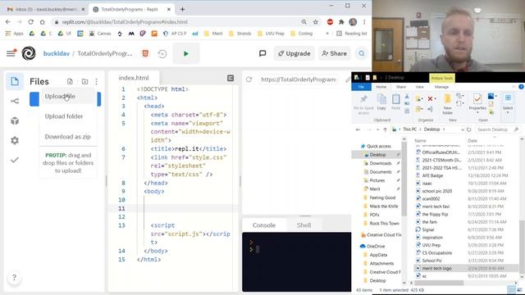Open the Coding bookmarks folder
Viewport: 525px width, 295px height.
tap(302, 34)
